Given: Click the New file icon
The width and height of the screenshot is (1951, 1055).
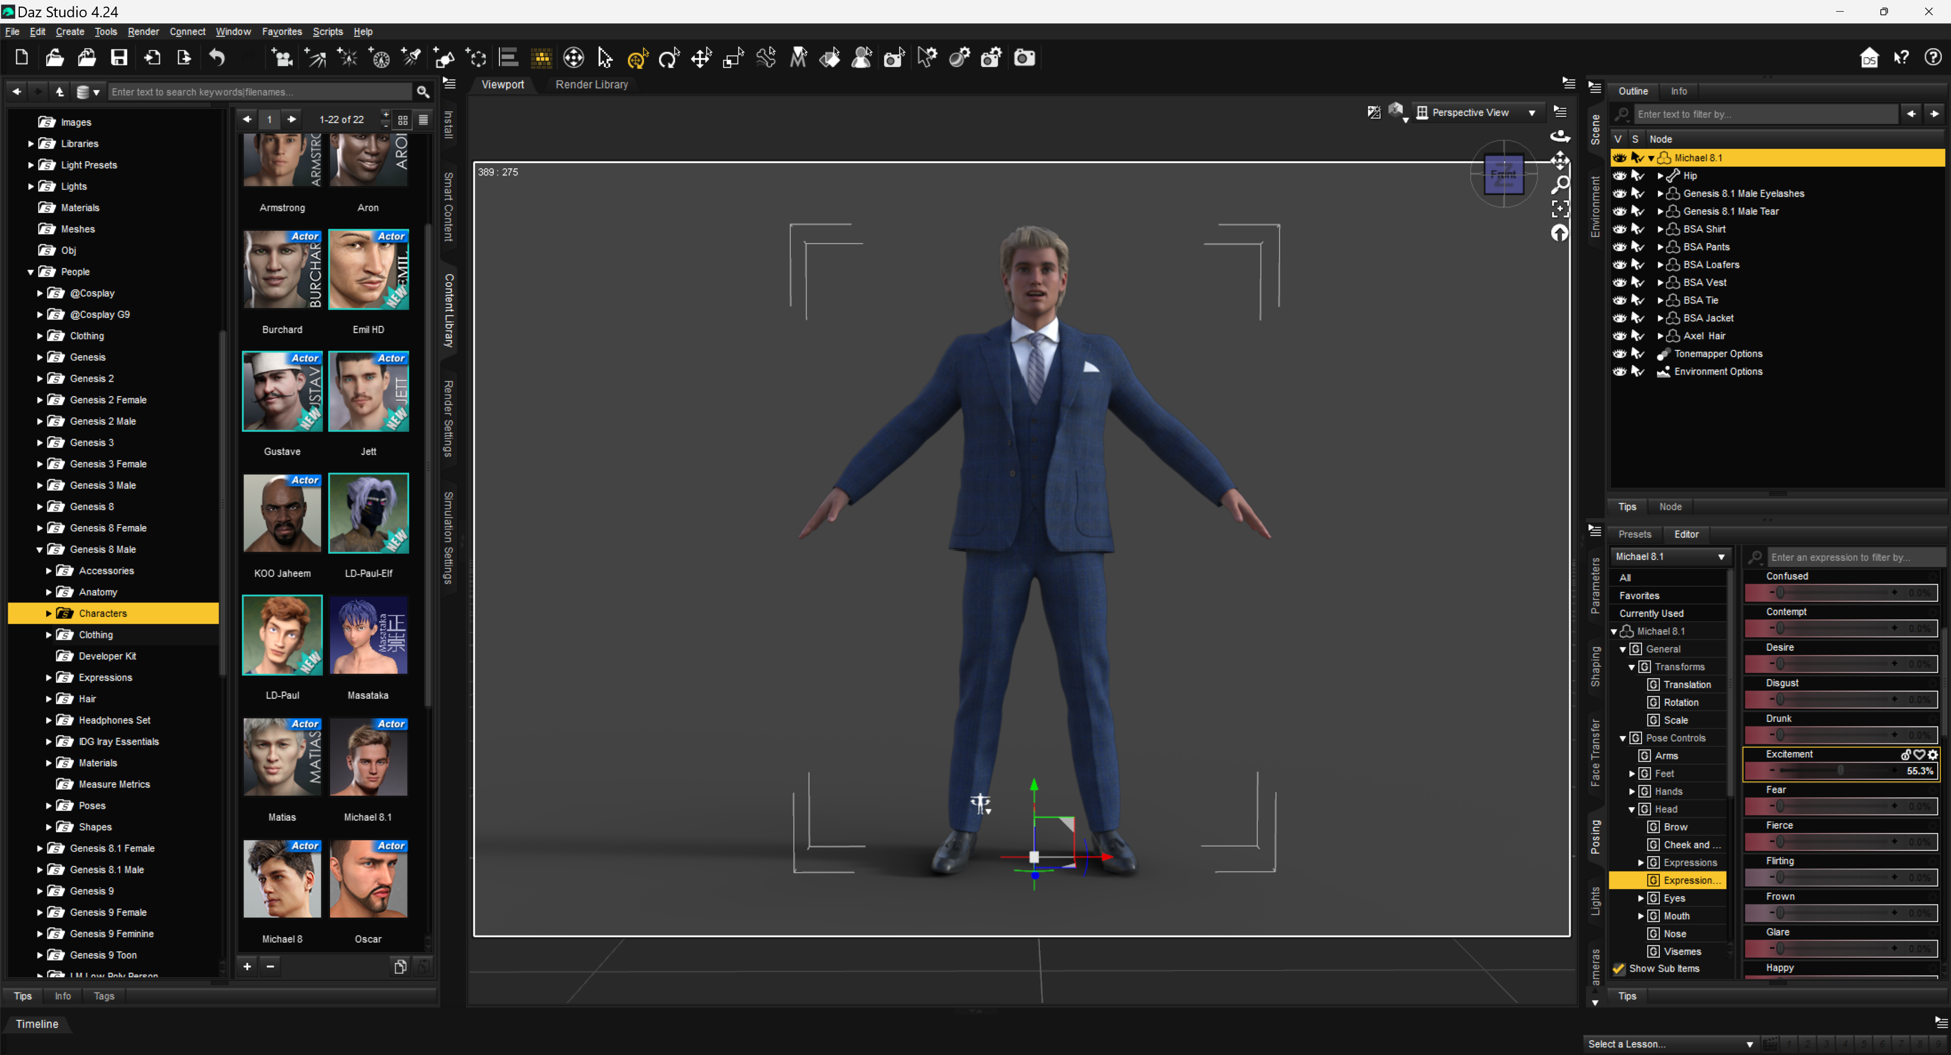Looking at the screenshot, I should coord(22,57).
